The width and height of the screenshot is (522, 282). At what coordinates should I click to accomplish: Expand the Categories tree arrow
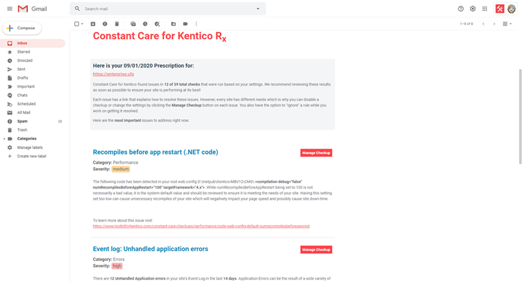click(x=4, y=139)
